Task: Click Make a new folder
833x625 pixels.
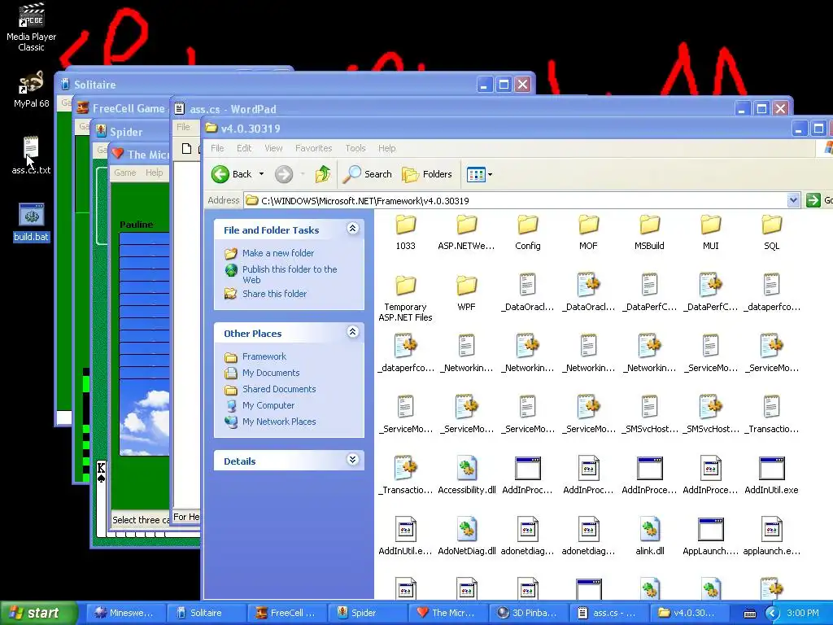Action: tap(278, 253)
